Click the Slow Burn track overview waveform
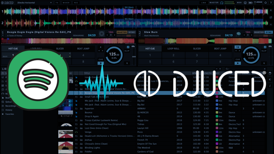 tap(205, 41)
